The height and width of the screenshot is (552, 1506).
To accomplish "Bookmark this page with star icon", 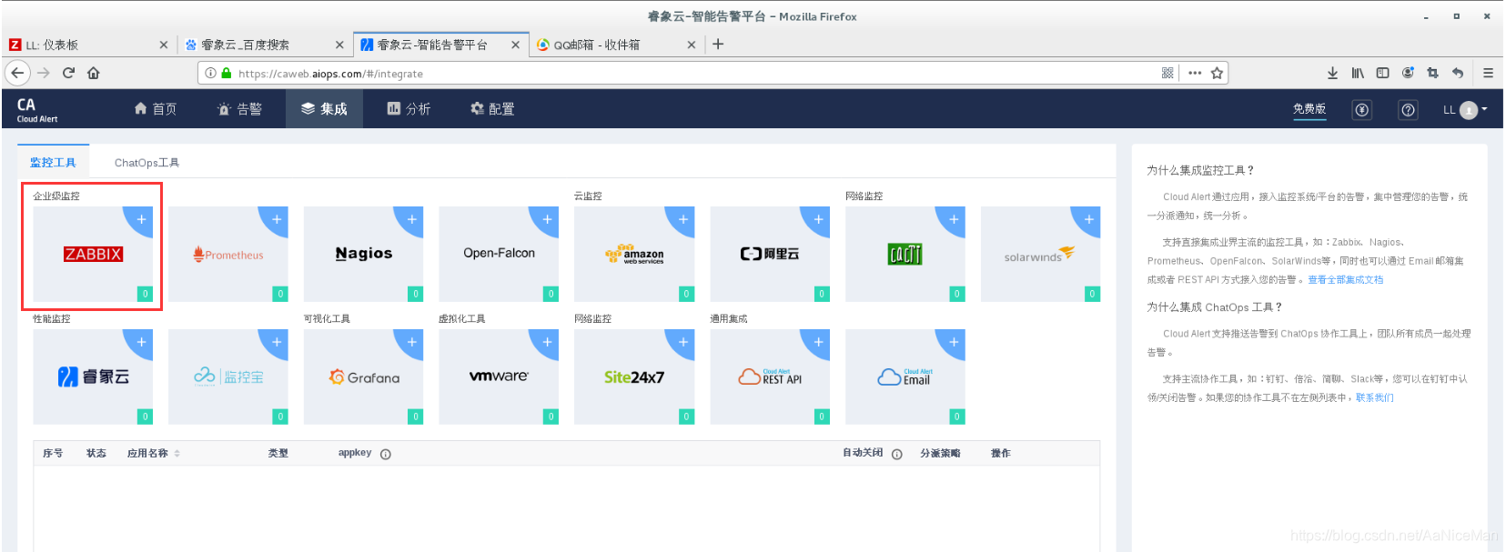I will 1217,73.
